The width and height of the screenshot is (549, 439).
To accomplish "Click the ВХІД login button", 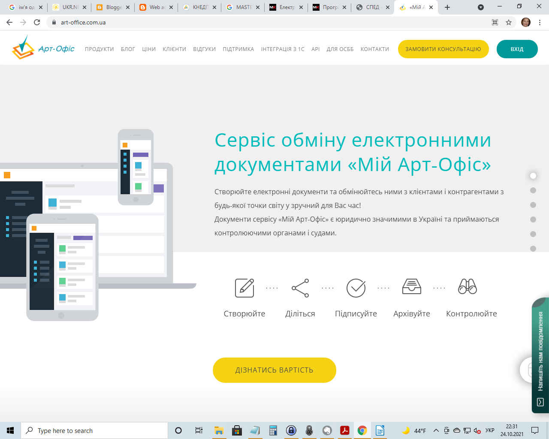I will click(x=517, y=49).
